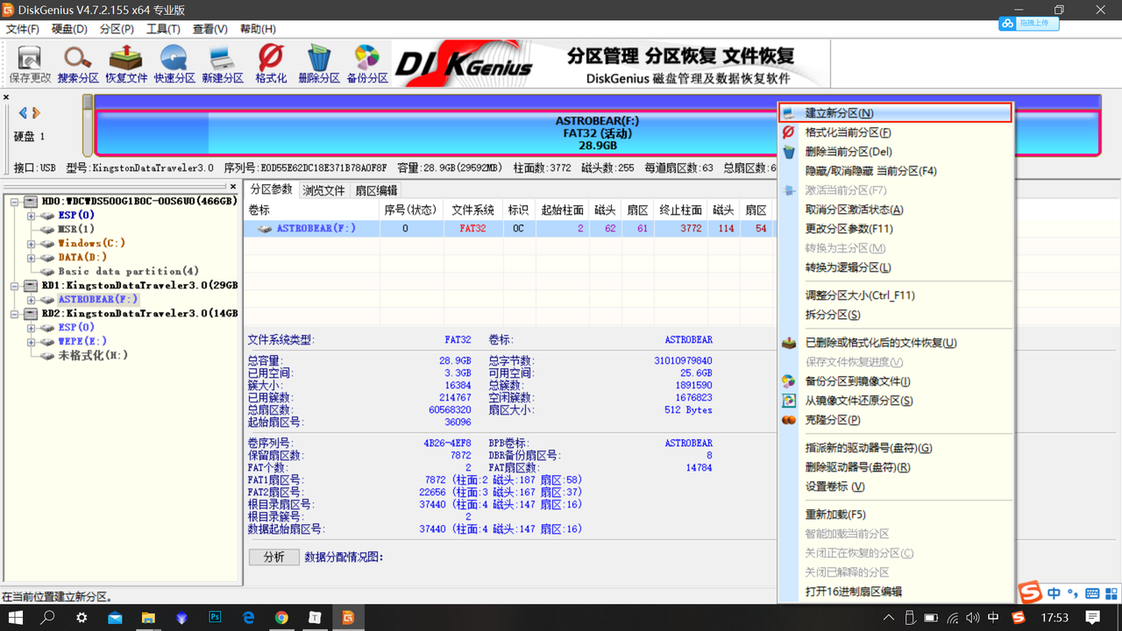Launch the Recover Files (恢复文件) tool

coord(126,64)
